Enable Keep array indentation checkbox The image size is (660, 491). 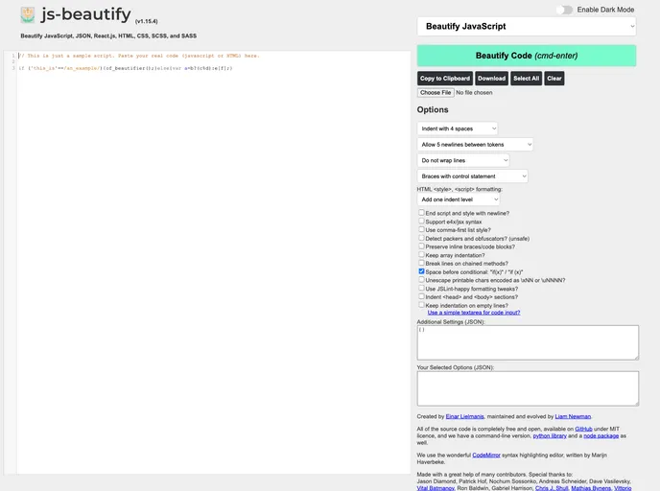(x=421, y=255)
